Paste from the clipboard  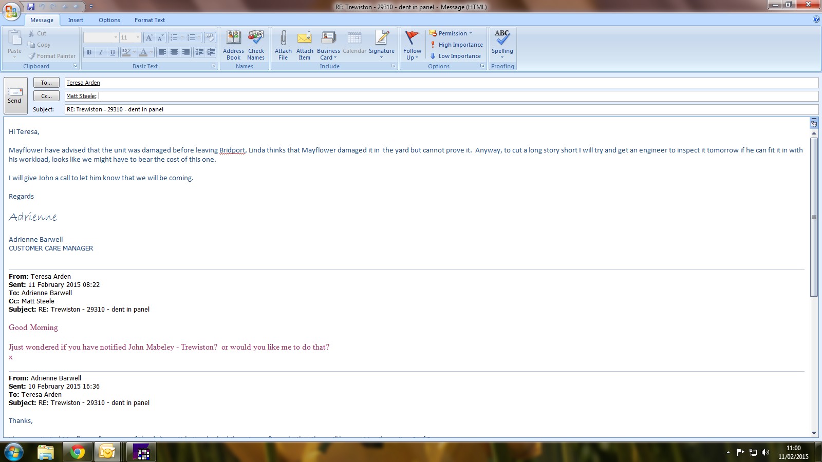coord(15,43)
